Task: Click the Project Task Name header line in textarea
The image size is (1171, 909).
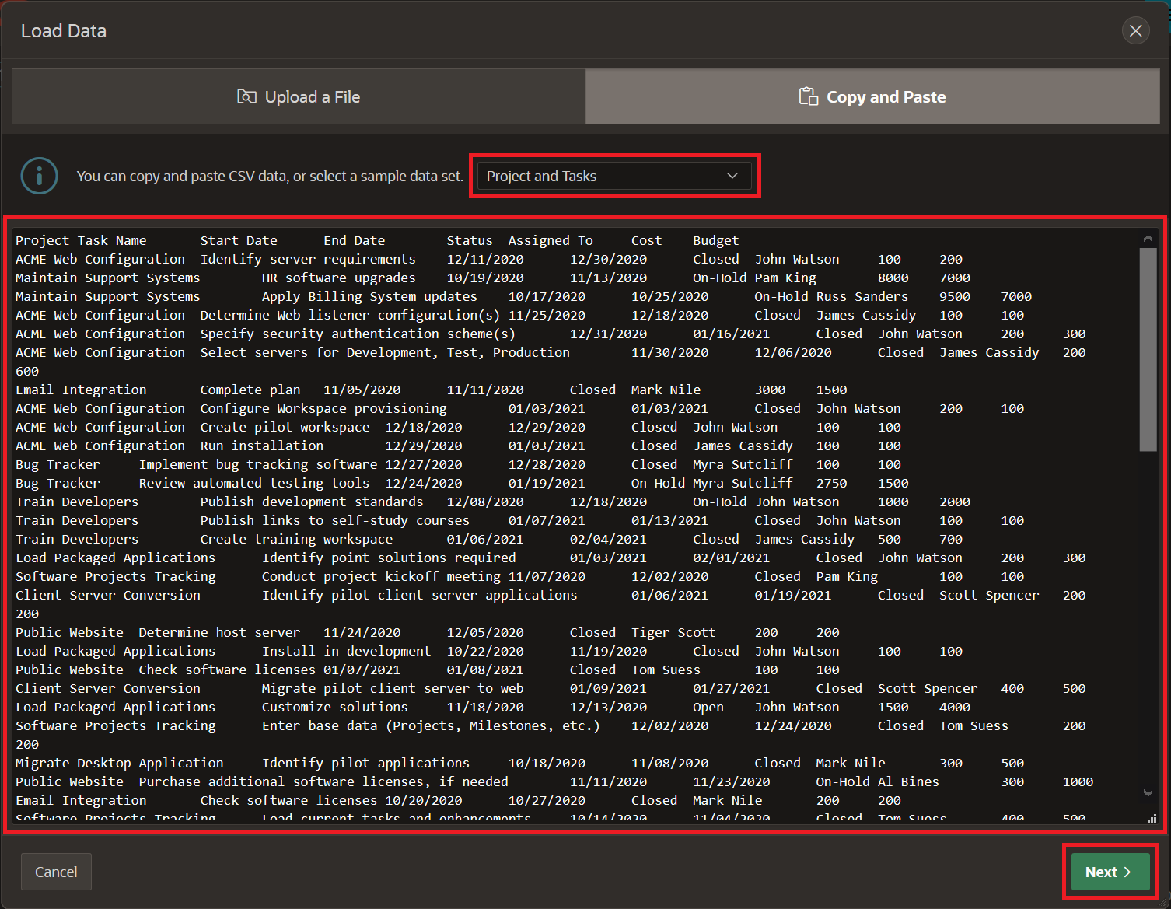Action: pos(81,240)
